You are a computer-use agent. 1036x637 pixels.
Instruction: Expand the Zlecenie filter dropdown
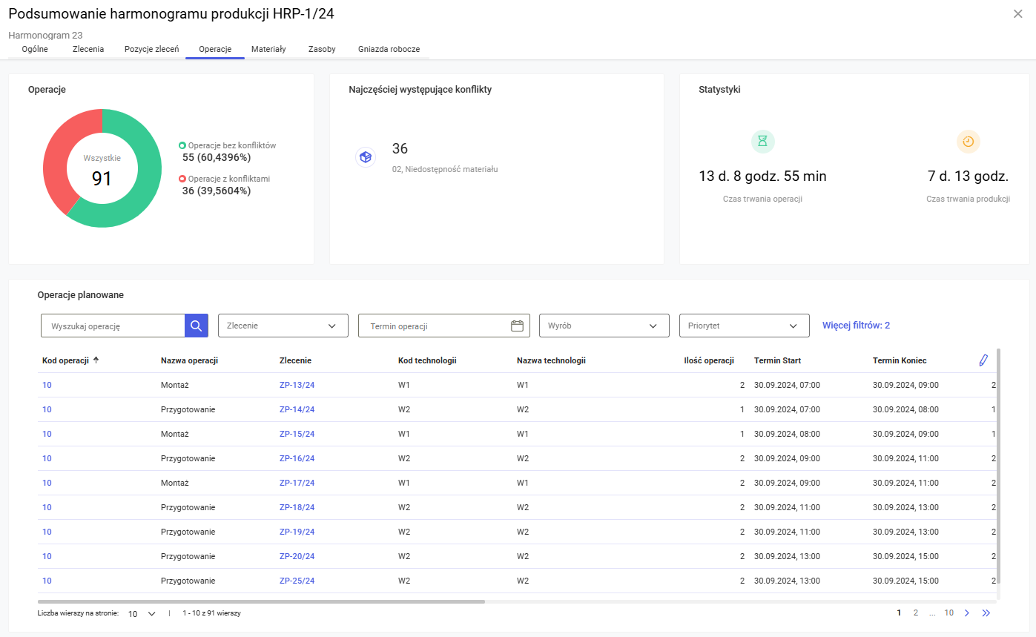pyautogui.click(x=283, y=326)
